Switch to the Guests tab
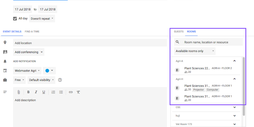Viewport: 254px width, 127px height. click(179, 32)
